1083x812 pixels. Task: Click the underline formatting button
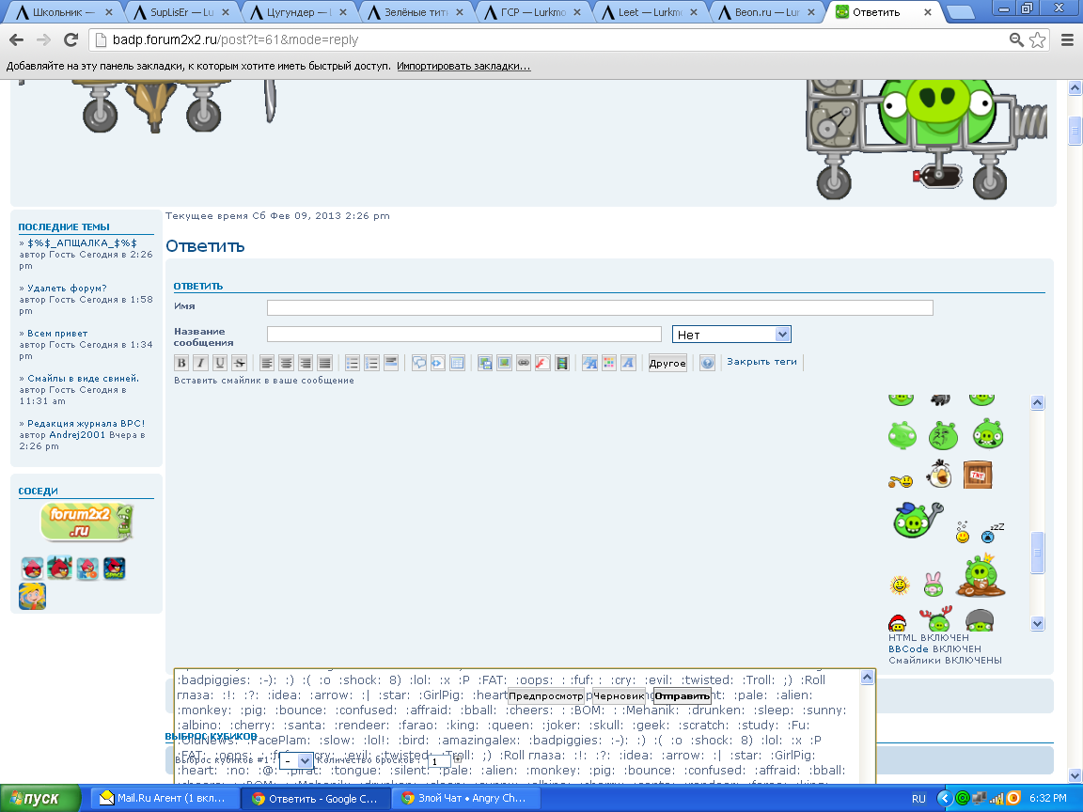pos(220,363)
